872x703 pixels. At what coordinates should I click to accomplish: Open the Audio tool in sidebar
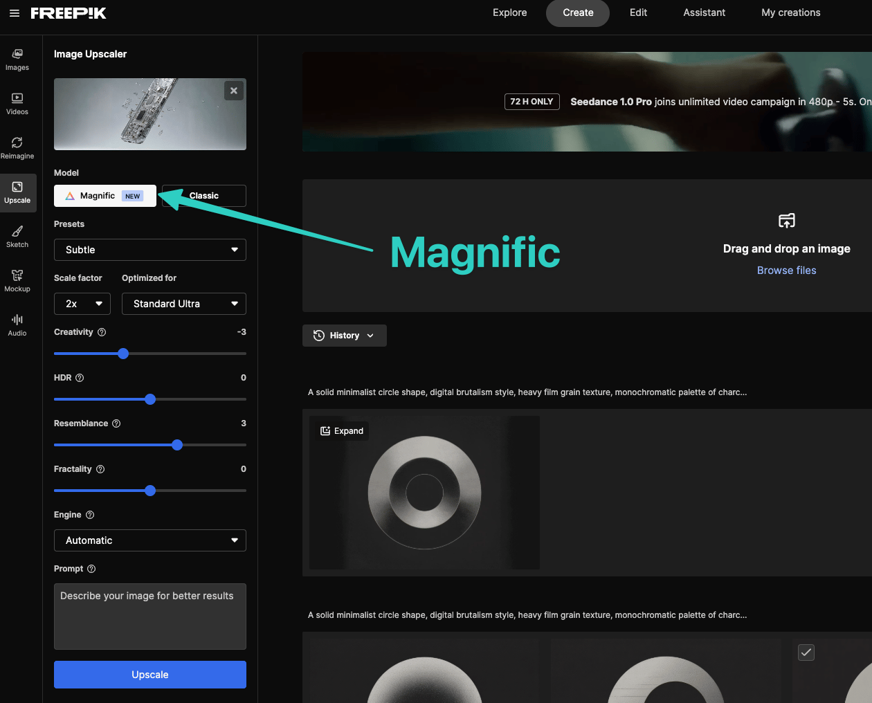pos(17,325)
